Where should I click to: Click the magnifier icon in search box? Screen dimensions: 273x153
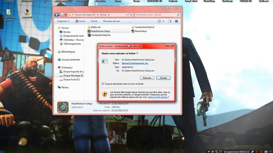[x=178, y=15]
